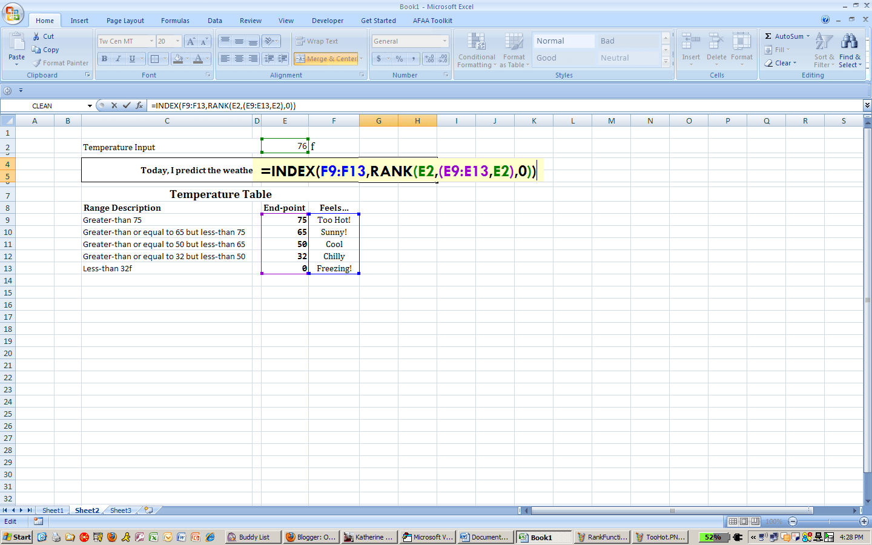Switch to Page Break Preview in status bar
Viewport: 872px width, 545px height.
(x=755, y=521)
